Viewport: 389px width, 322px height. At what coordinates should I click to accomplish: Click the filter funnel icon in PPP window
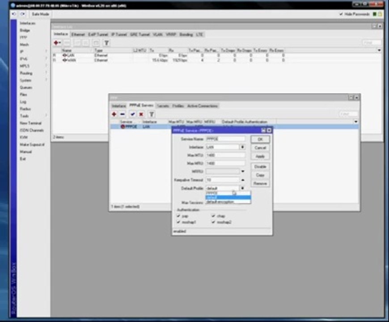(x=152, y=114)
